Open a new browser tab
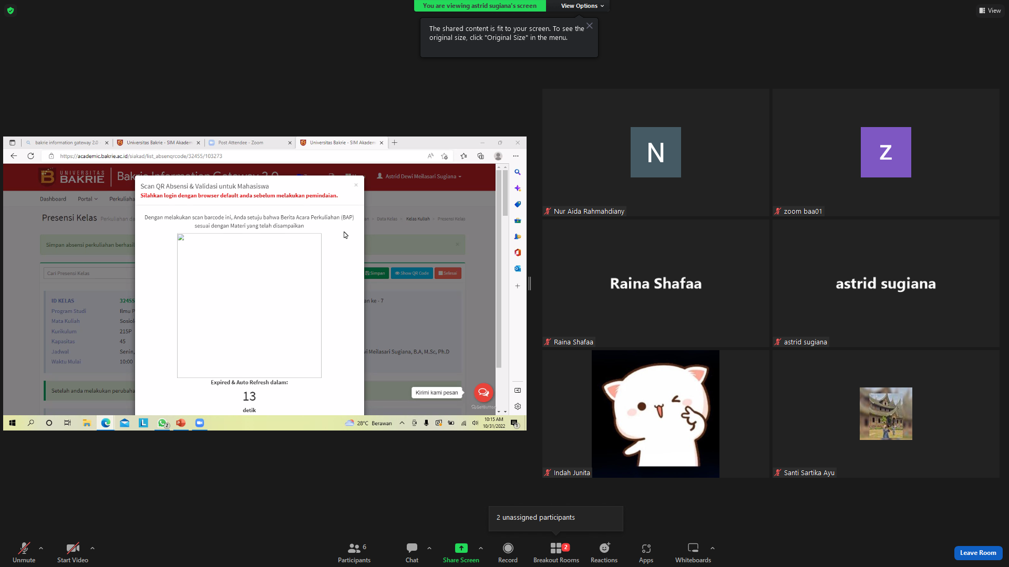Screen dimensions: 1009x567 (395, 142)
